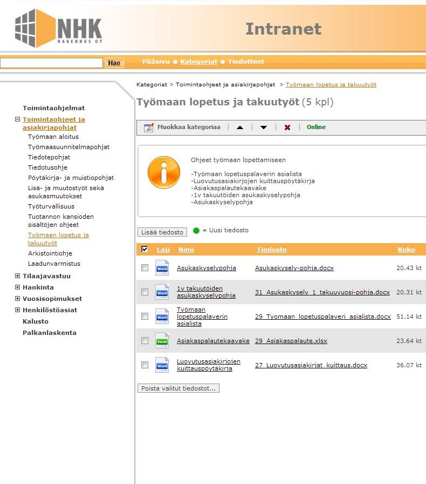
Task: Download 31_Asukaskysely_1_takuuvuosi-pohja.docx file
Action: click(322, 292)
